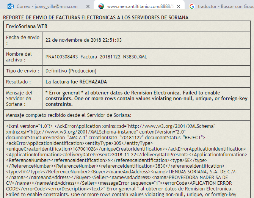This screenshot has width=254, height=198.
Task: Select La factura fue RECHAZADA text
Action: (76, 82)
